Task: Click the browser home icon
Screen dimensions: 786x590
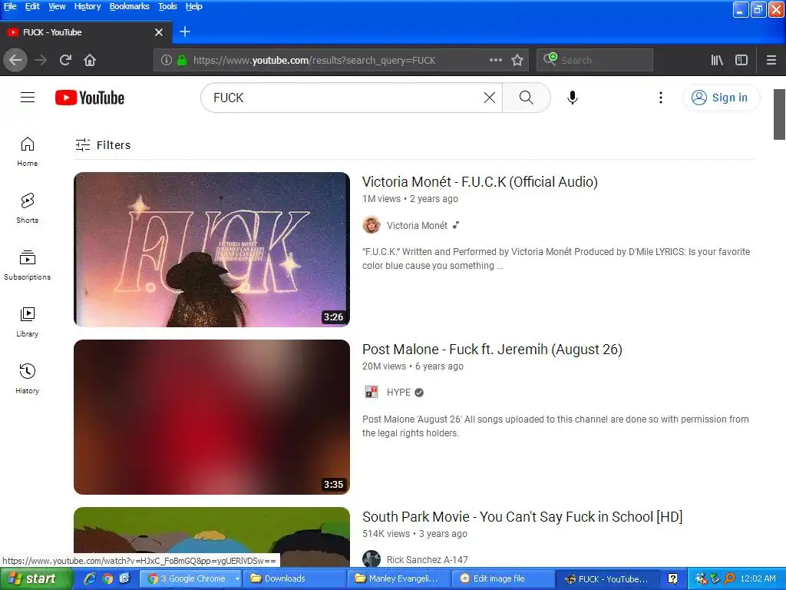Action: [90, 60]
